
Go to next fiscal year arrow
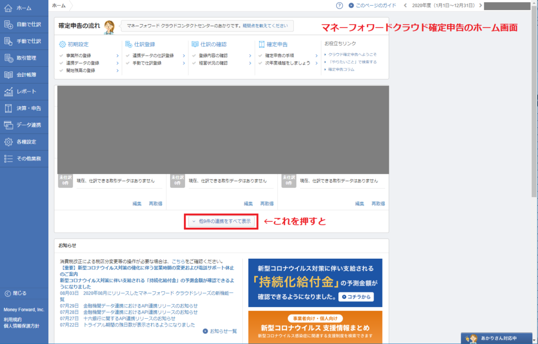coord(480,5)
